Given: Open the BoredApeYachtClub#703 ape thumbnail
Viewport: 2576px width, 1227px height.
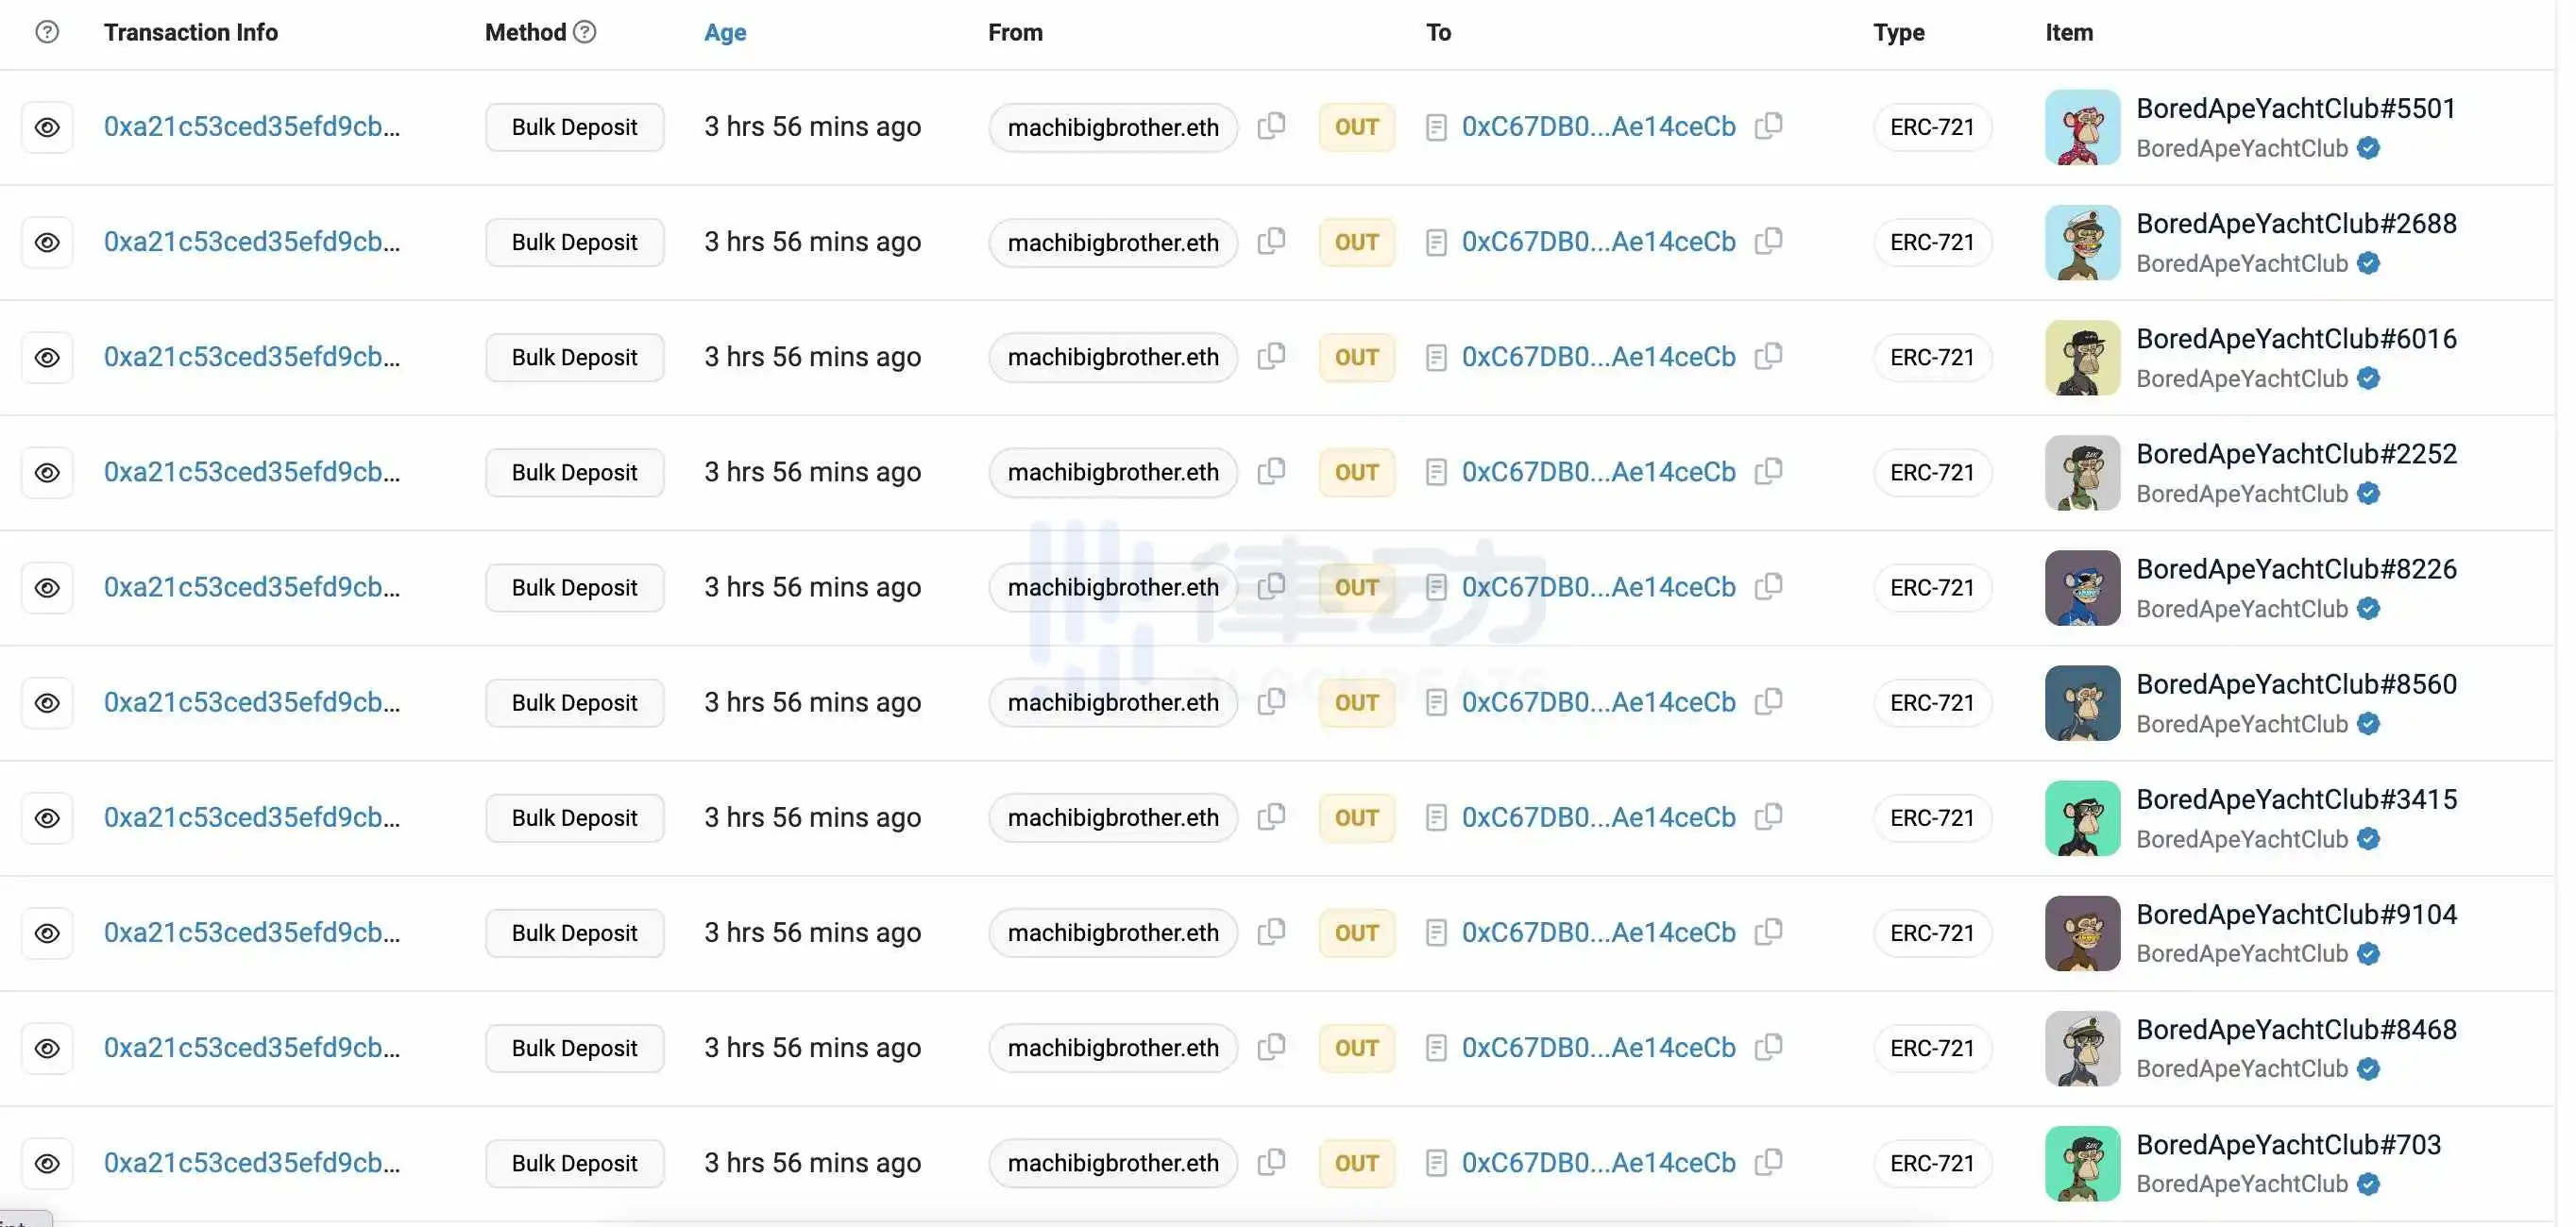Looking at the screenshot, I should point(2082,1163).
